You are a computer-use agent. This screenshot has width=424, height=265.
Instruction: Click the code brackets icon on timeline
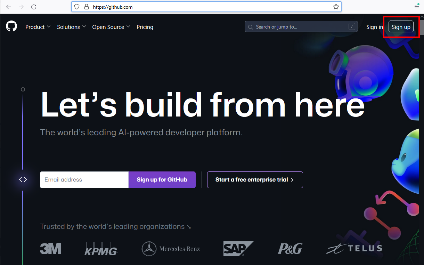[23, 179]
